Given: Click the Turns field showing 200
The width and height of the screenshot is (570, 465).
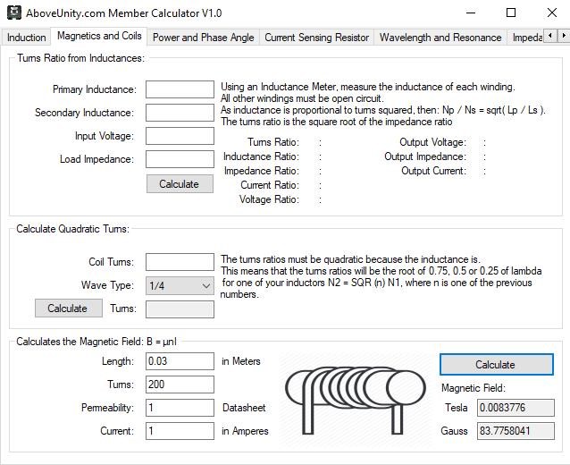Looking at the screenshot, I should click(x=180, y=385).
